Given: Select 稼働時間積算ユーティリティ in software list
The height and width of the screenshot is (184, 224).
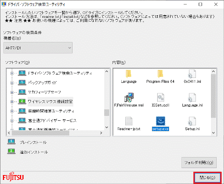Looking at the screenshot, I should pos(51,111).
